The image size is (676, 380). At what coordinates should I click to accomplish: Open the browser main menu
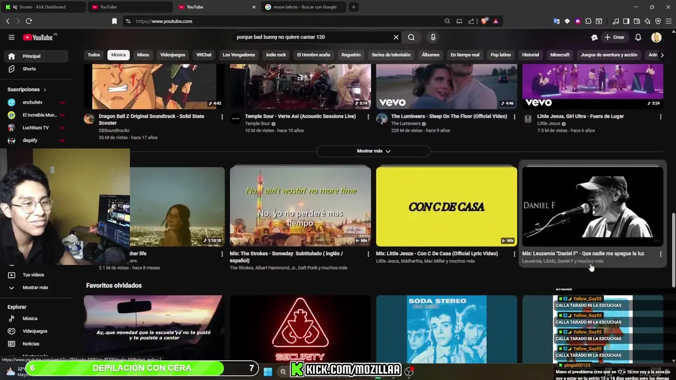[x=669, y=21]
